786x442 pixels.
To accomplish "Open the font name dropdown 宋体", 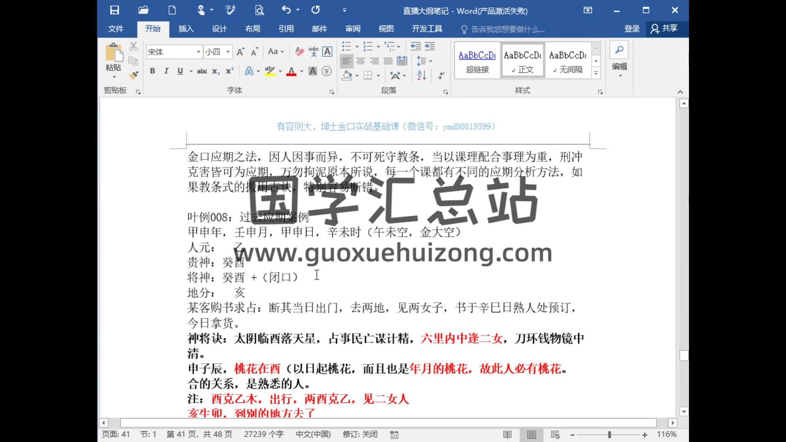I will coord(198,52).
